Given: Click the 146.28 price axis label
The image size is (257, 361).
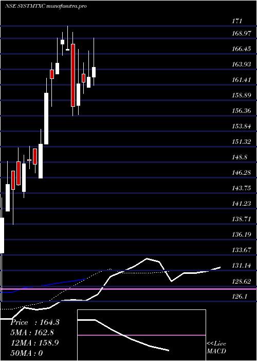Looking at the screenshot, I should pyautogui.click(x=242, y=172).
